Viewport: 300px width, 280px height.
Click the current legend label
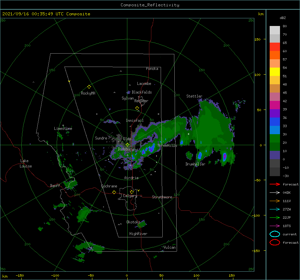pos(290,234)
